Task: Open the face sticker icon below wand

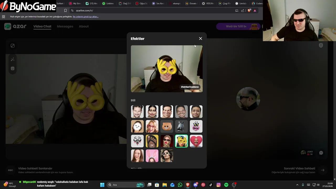Action: pos(12,69)
